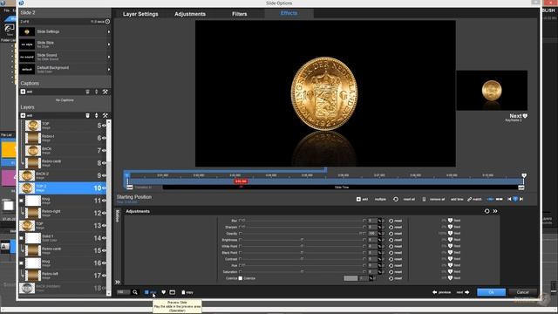Click the add caption plus icon
The width and height of the screenshot is (558, 314).
tap(24, 92)
